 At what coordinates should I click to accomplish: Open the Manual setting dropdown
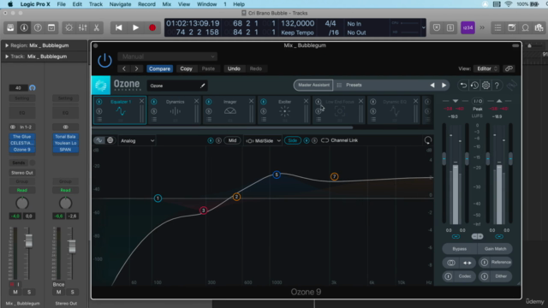click(x=168, y=56)
